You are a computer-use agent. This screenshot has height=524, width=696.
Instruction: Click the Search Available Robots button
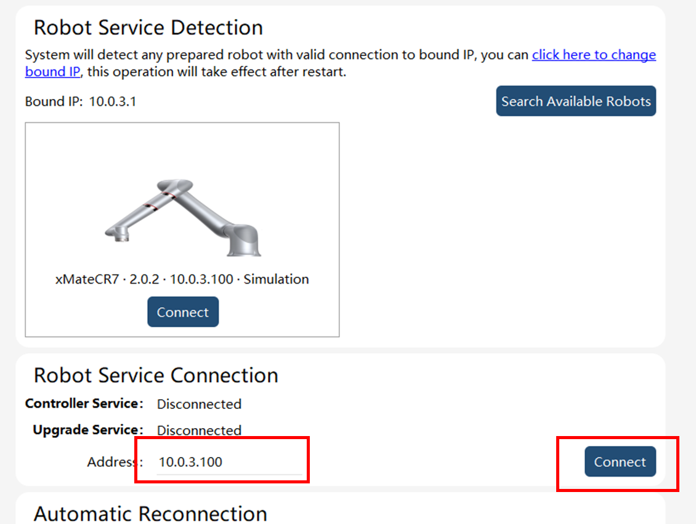click(x=576, y=101)
